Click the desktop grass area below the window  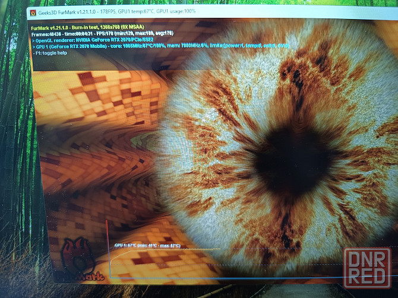click(x=178, y=292)
